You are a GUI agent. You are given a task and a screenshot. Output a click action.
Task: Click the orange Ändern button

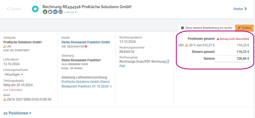pos(244,28)
